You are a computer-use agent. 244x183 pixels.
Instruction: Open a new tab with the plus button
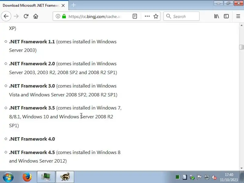tap(74, 5)
